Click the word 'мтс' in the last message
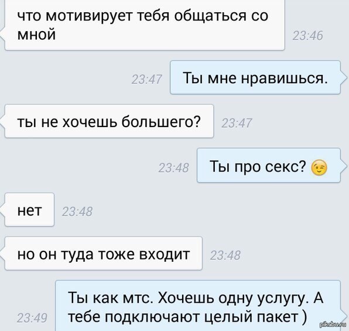 pos(138,298)
